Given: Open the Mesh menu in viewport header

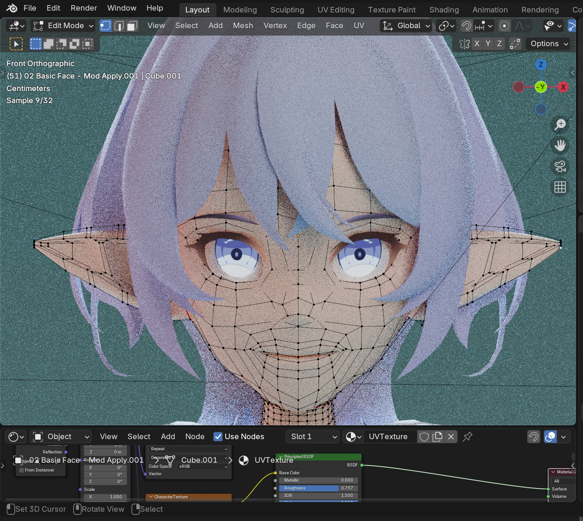Looking at the screenshot, I should click(243, 26).
